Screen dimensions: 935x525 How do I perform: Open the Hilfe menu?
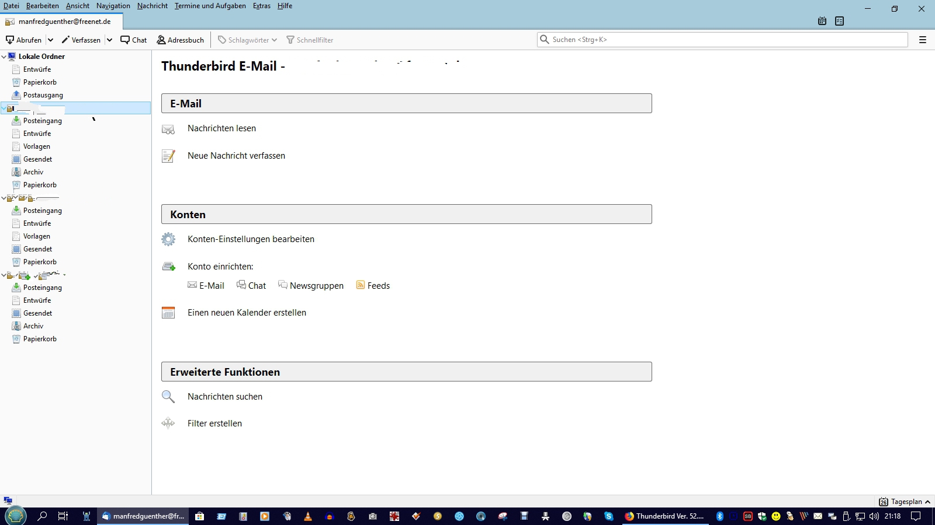point(285,6)
